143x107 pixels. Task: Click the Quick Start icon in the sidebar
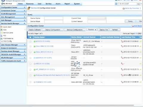(x=1, y=27)
